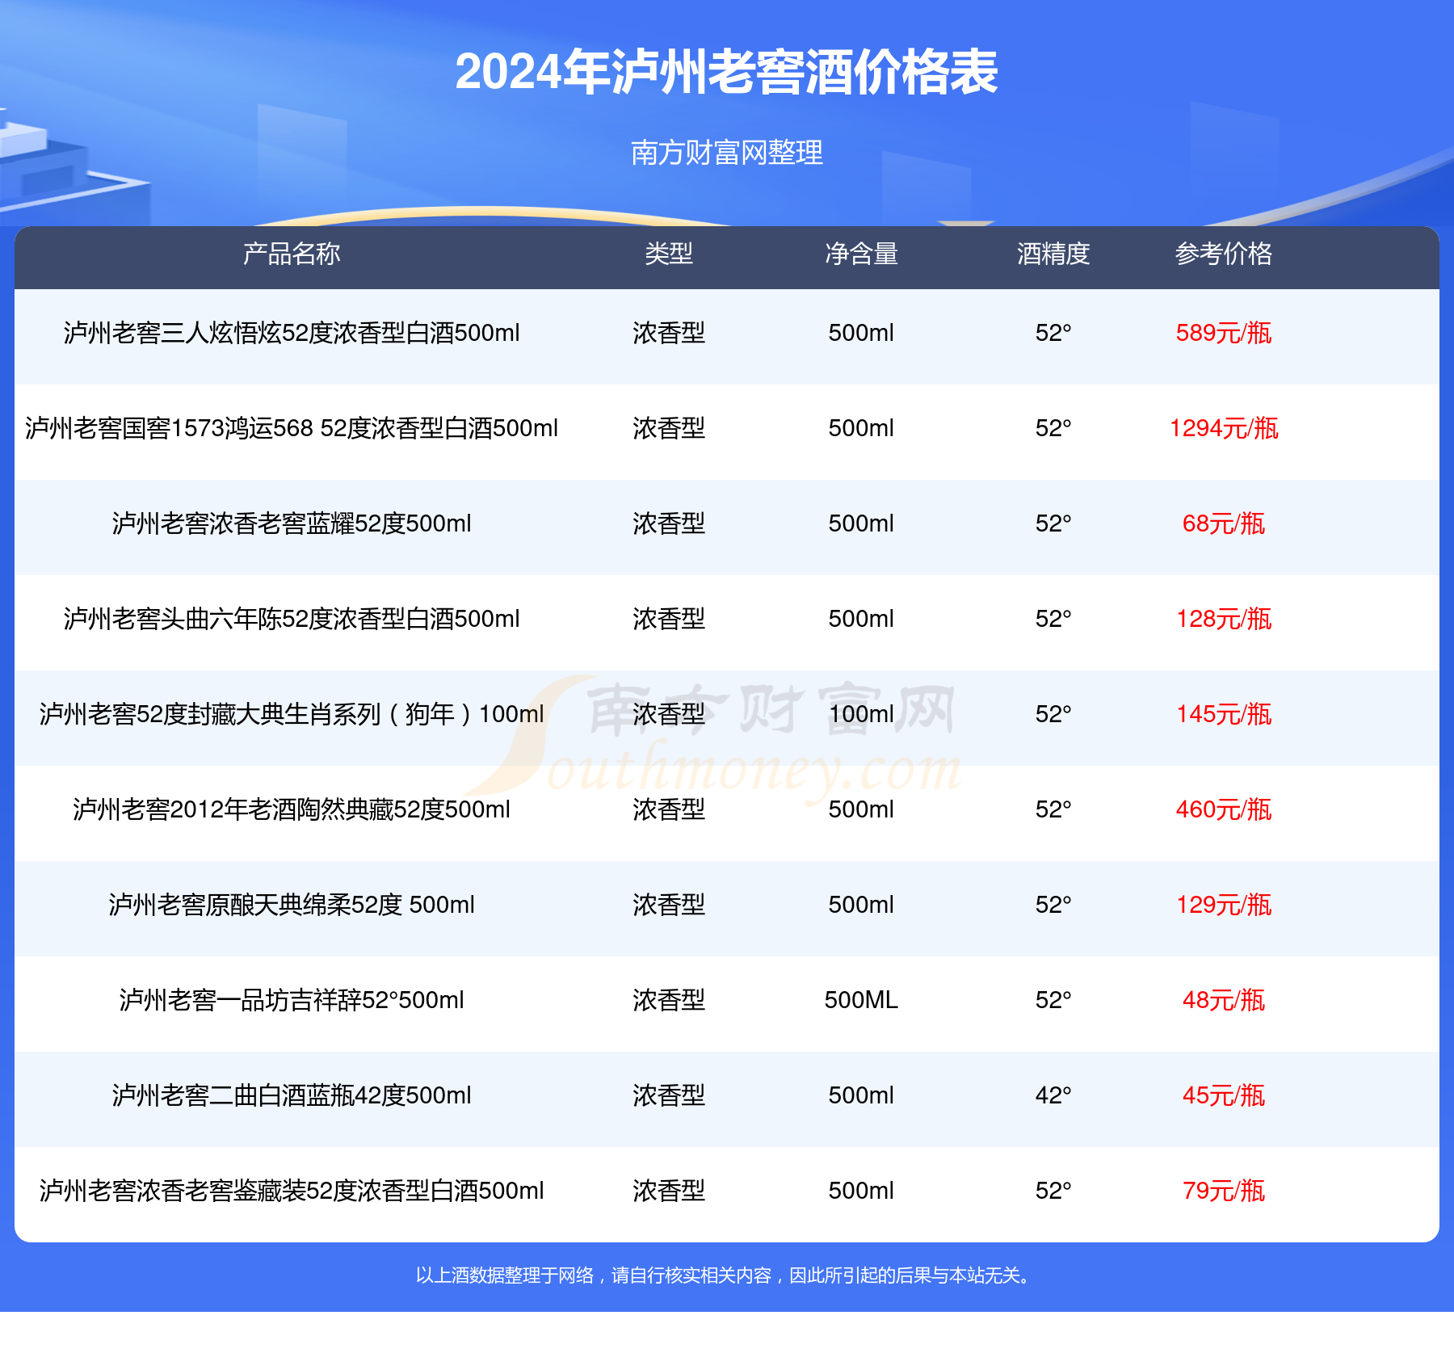
Task: Click the 酒精度 column header
Action: [x=1052, y=254]
